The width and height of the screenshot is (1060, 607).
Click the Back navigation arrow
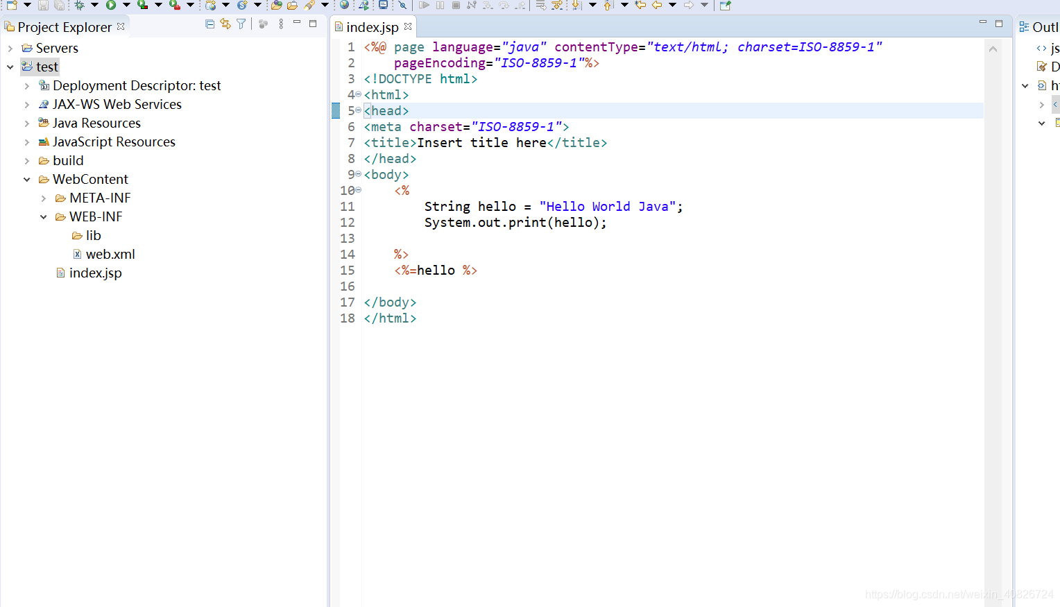click(657, 5)
